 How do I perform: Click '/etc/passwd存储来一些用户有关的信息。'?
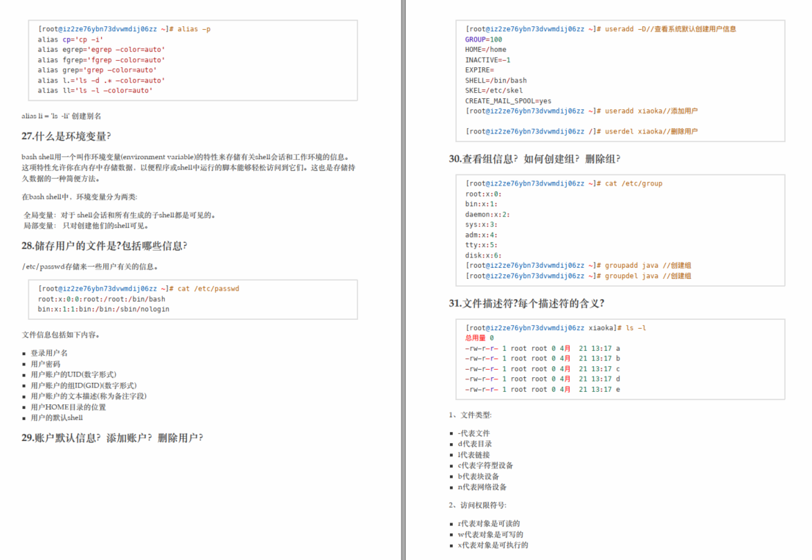point(89,267)
